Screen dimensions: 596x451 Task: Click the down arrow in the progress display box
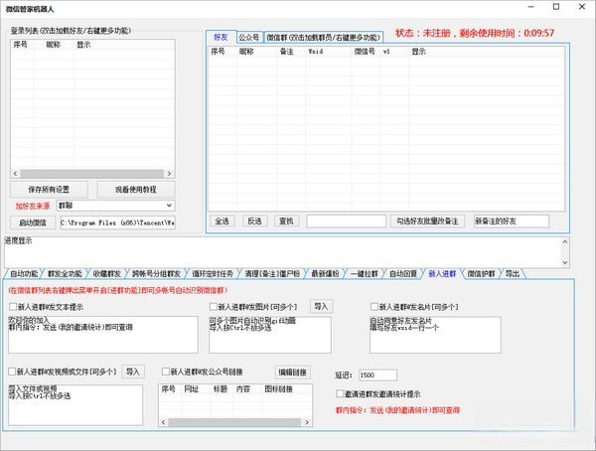point(565,262)
